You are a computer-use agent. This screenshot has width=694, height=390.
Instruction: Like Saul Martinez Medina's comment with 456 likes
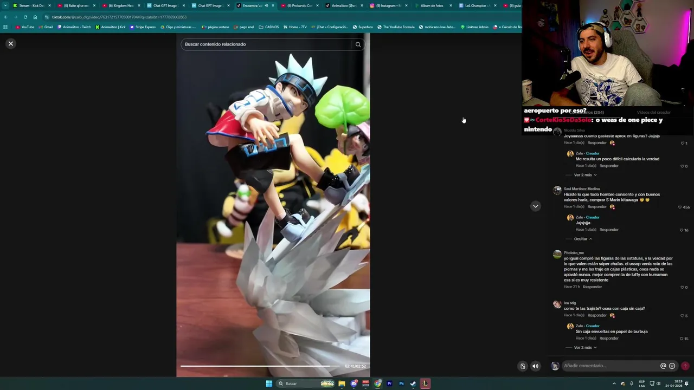coord(680,207)
